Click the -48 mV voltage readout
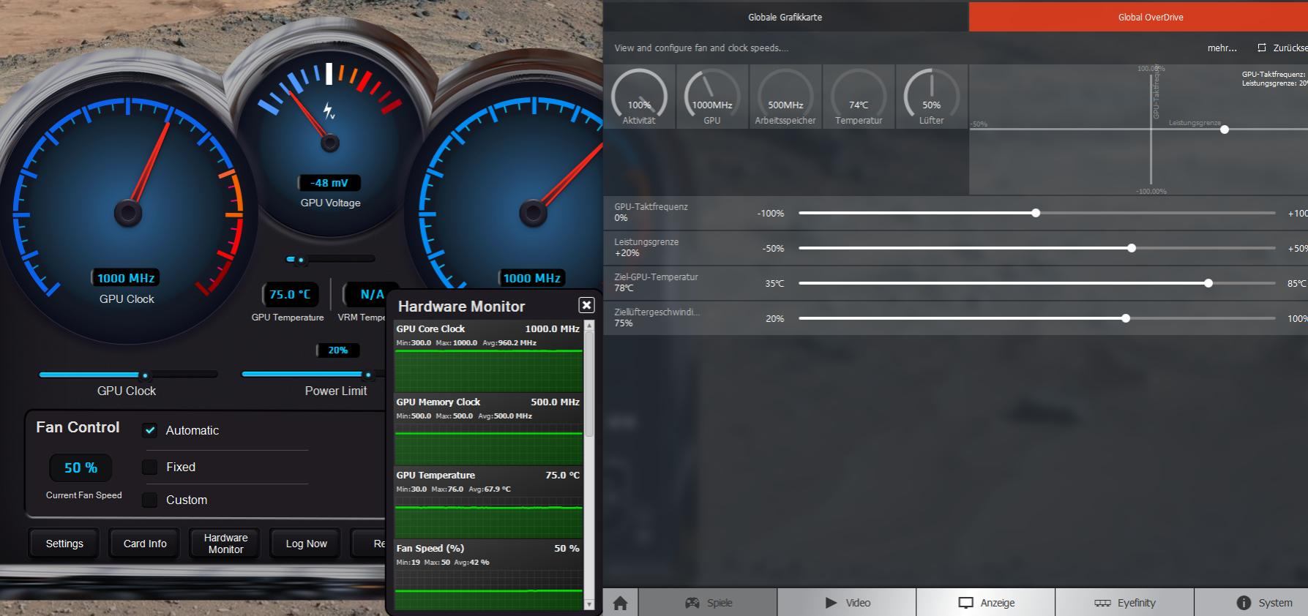Screen dimensions: 1308x616 click(329, 183)
